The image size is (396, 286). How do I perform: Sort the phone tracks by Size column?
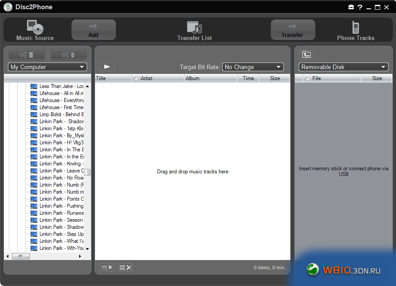(x=377, y=78)
